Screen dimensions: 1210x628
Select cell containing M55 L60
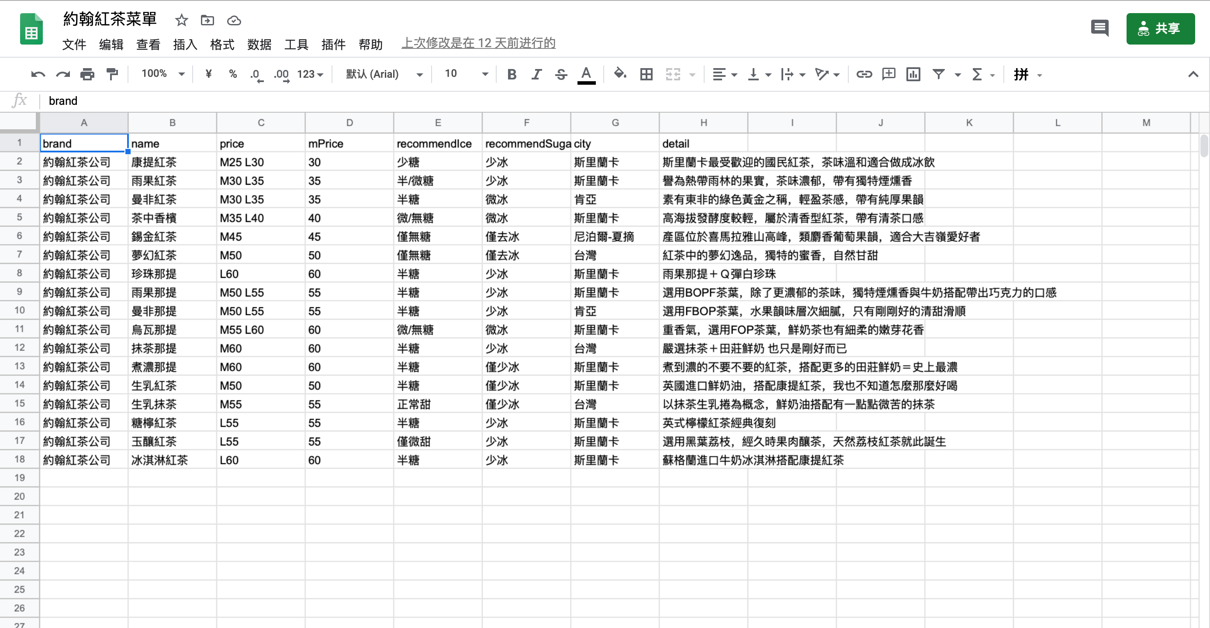pos(261,330)
